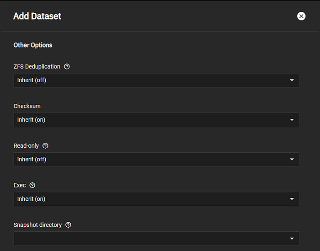Click the Exec dropdown caret icon
The width and height of the screenshot is (320, 251).
pos(292,199)
